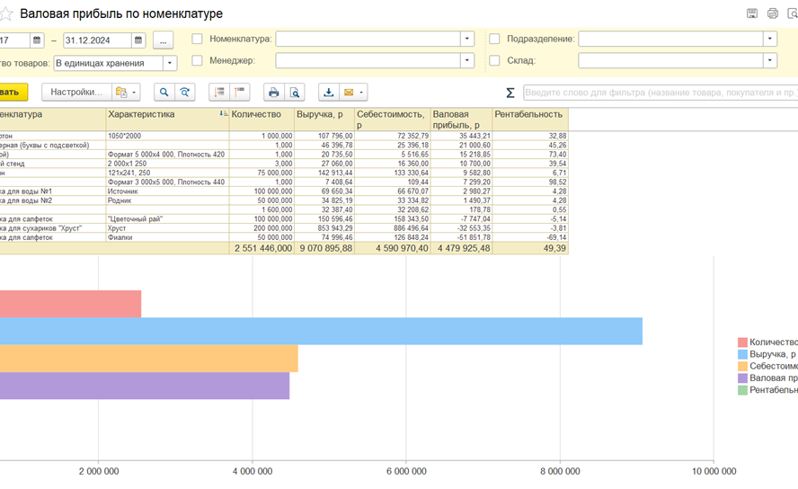The width and height of the screenshot is (798, 489).
Task: Click the filter word search field
Action: 660,93
